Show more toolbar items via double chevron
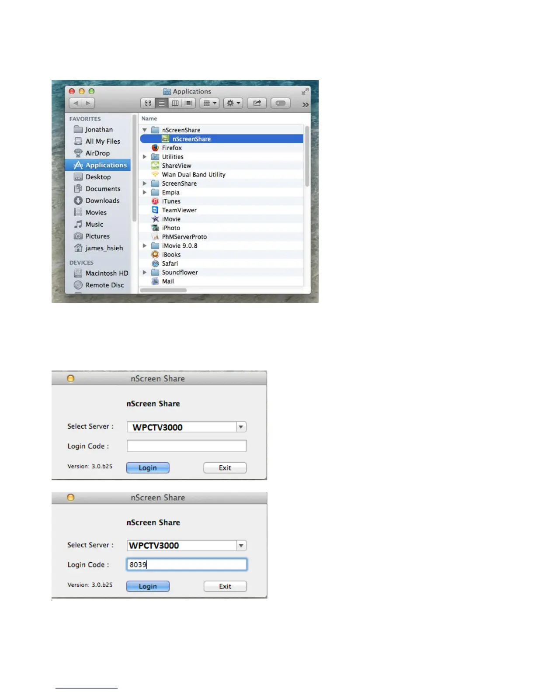Viewport: 535px width, 692px height. (x=305, y=104)
